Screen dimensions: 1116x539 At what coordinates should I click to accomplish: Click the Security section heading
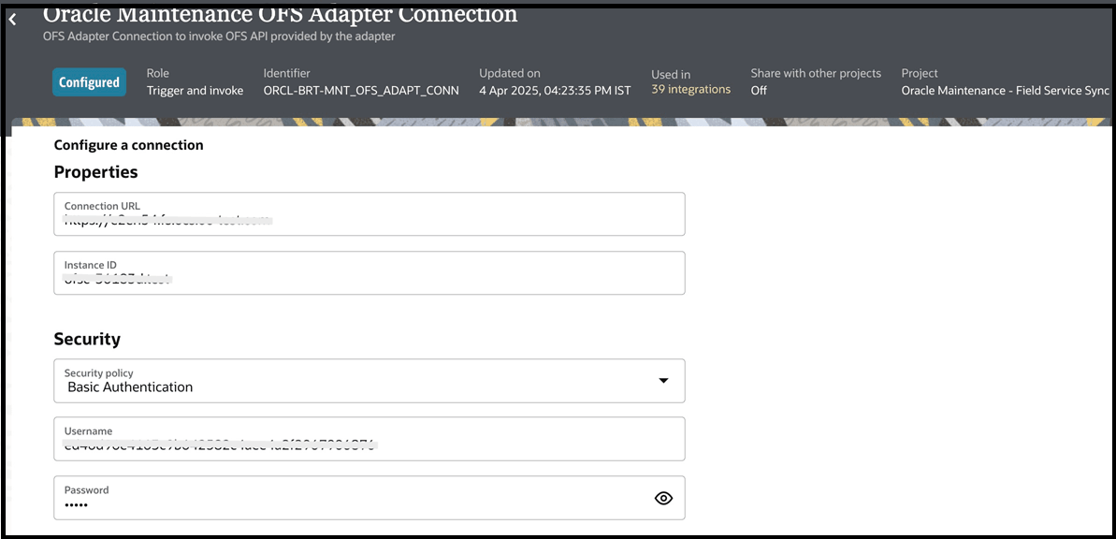pyautogui.click(x=87, y=339)
